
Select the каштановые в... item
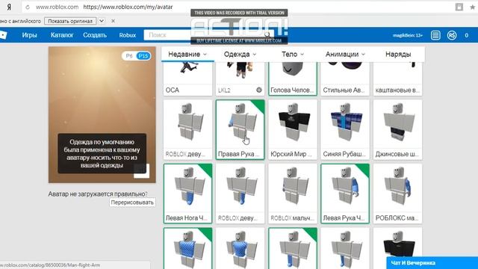pyautogui.click(x=397, y=78)
